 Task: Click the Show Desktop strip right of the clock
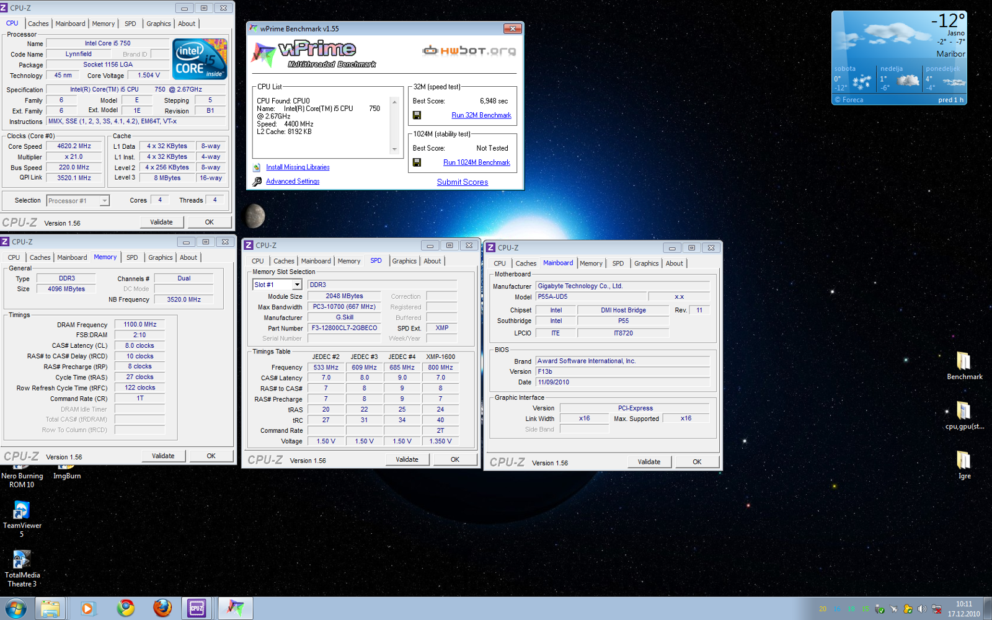pos(988,608)
